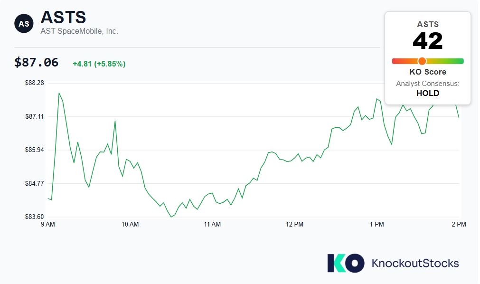Click the 2 PM x-axis label
The height and width of the screenshot is (284, 480).
[459, 224]
